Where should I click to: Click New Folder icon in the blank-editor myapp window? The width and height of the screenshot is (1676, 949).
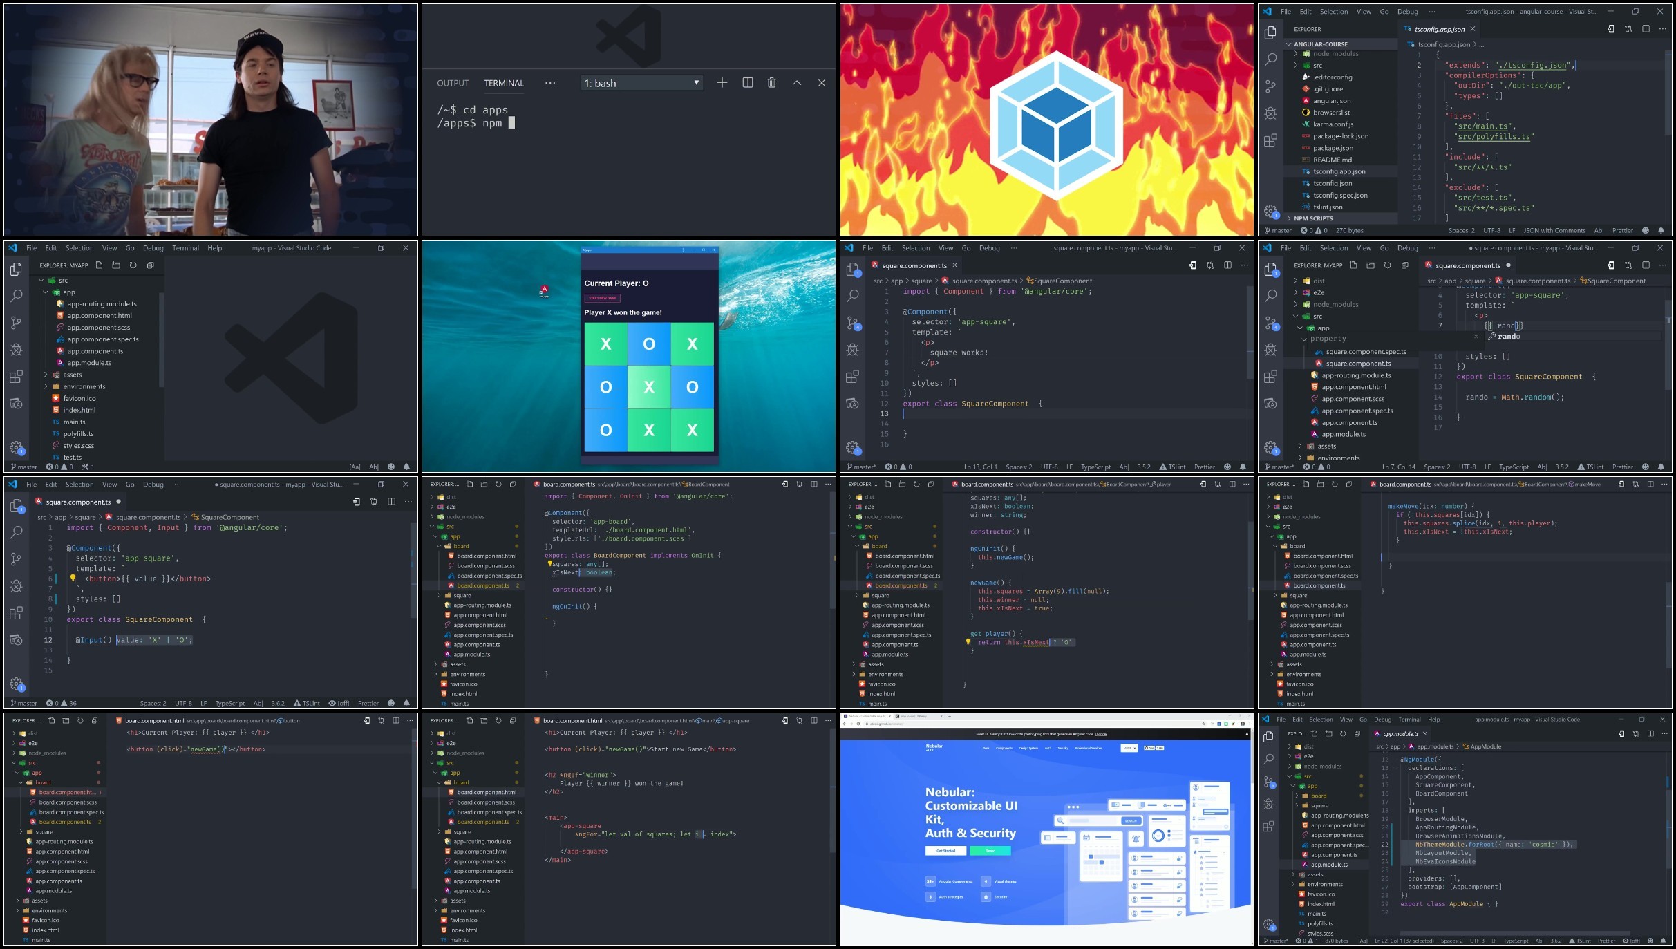coord(116,265)
